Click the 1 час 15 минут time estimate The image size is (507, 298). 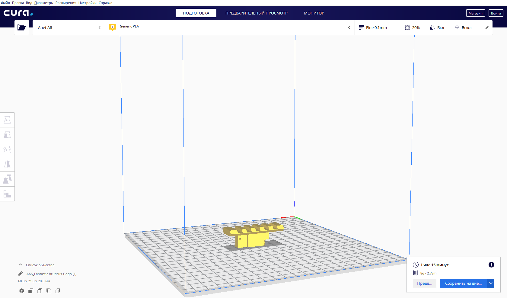click(x=435, y=265)
